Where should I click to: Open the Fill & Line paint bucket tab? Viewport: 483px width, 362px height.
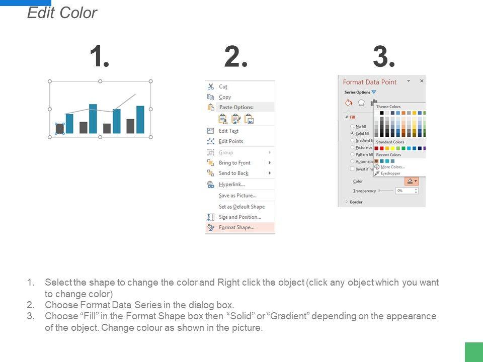click(x=348, y=103)
